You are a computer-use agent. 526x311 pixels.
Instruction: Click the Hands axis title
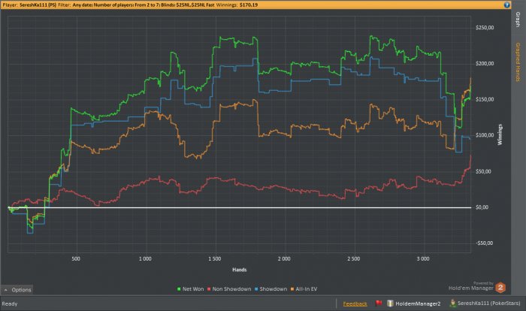click(x=239, y=270)
